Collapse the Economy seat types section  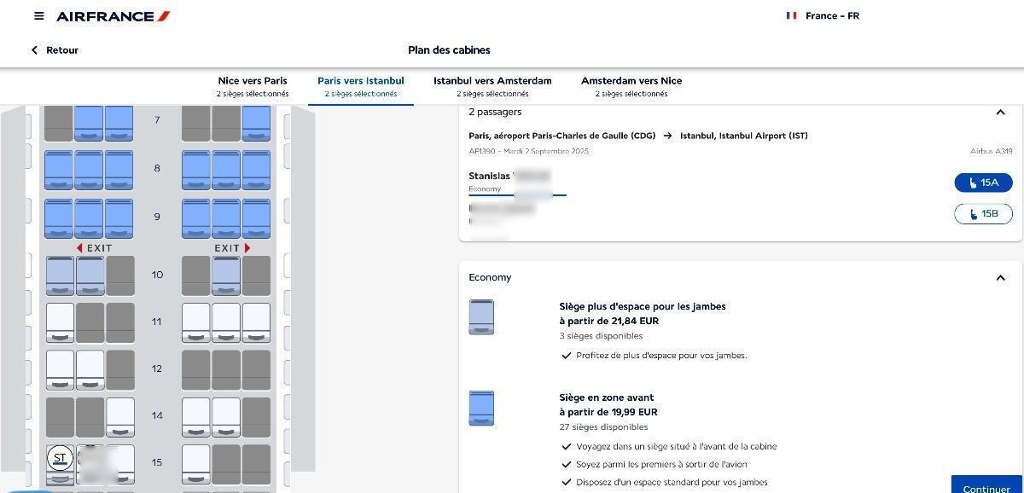coord(1000,278)
